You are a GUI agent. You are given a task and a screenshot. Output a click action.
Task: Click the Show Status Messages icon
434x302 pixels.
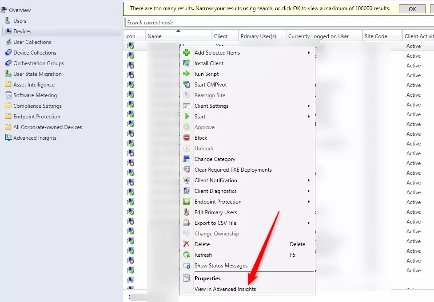[x=187, y=266]
